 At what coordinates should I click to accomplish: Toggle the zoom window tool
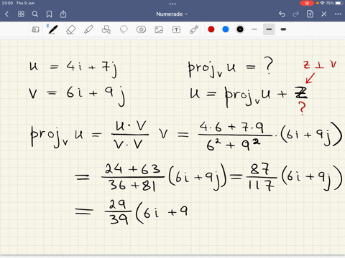35,29
